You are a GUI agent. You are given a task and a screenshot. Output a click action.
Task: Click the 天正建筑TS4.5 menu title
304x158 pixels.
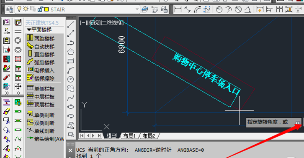[42, 23]
